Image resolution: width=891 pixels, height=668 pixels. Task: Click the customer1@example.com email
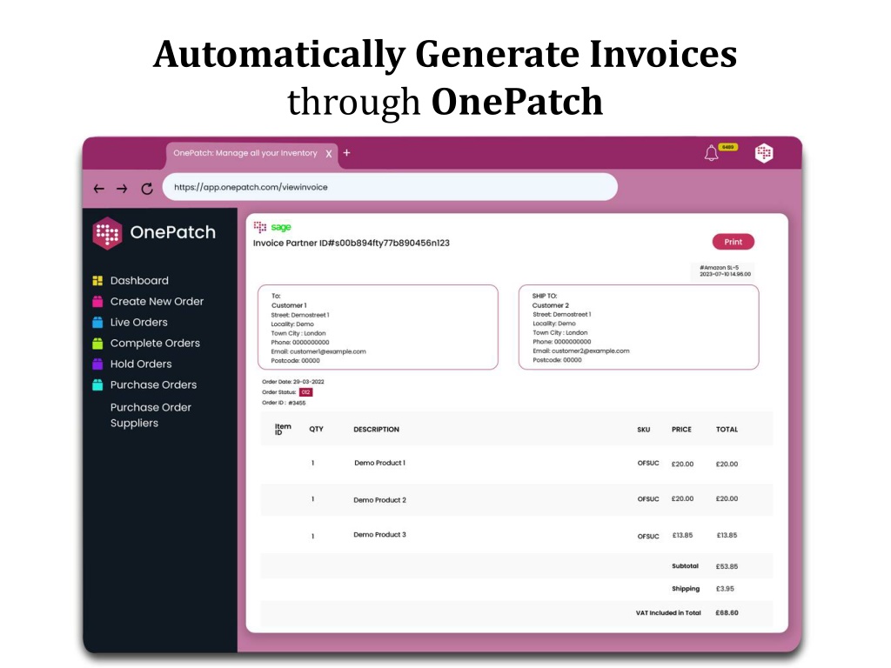point(328,351)
